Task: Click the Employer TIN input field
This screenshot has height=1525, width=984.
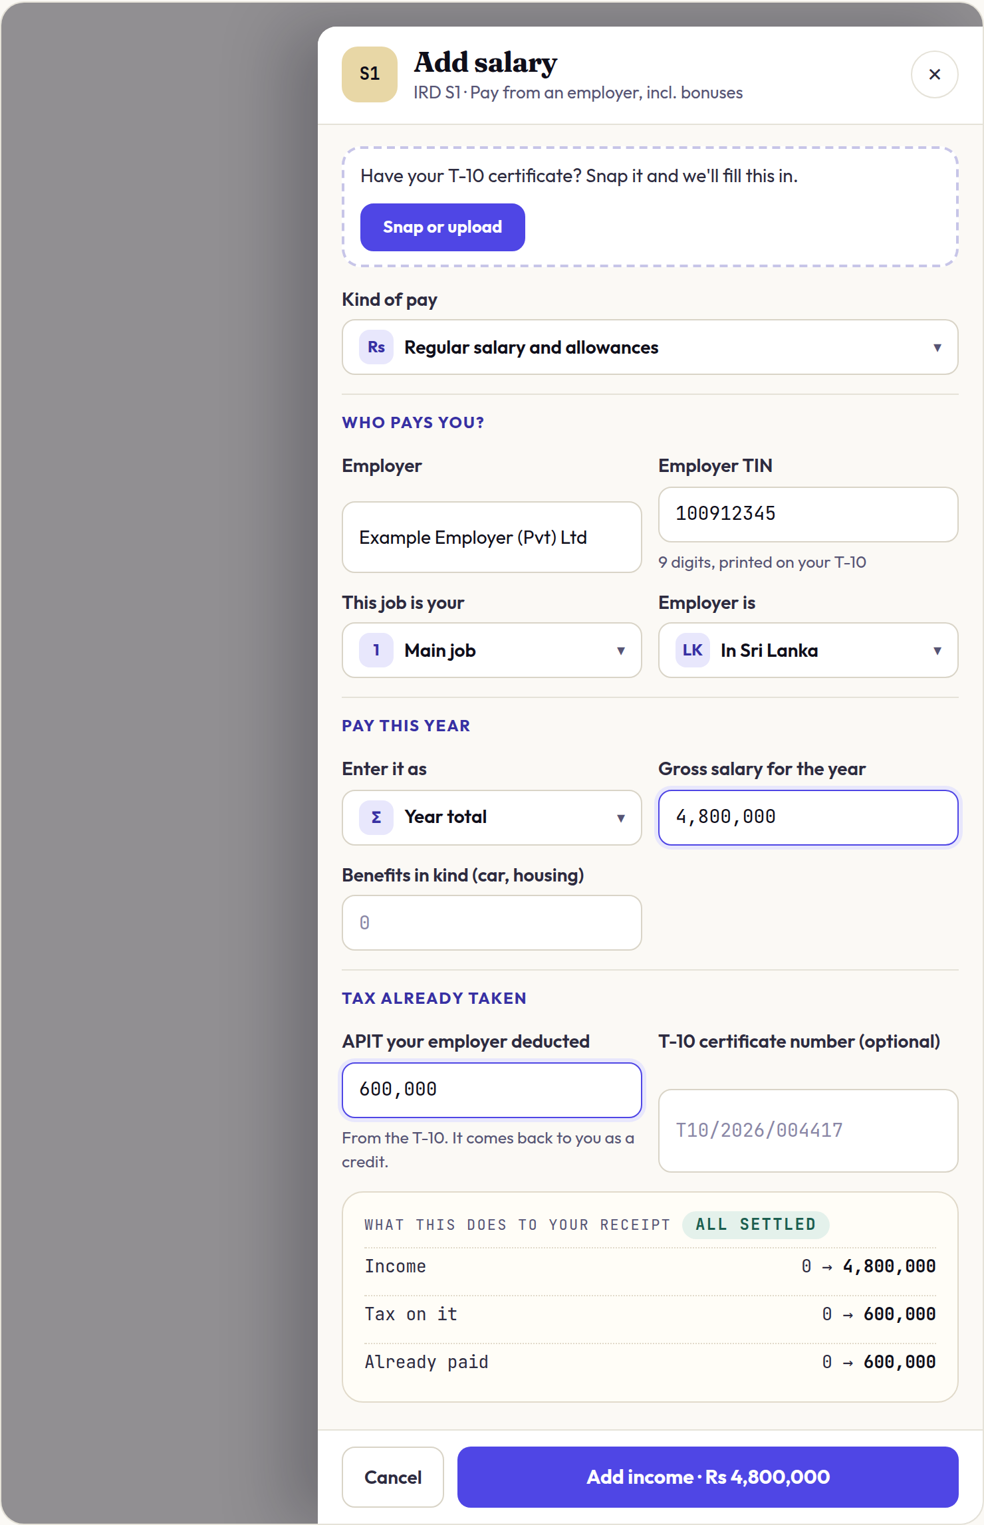Action: coord(808,515)
